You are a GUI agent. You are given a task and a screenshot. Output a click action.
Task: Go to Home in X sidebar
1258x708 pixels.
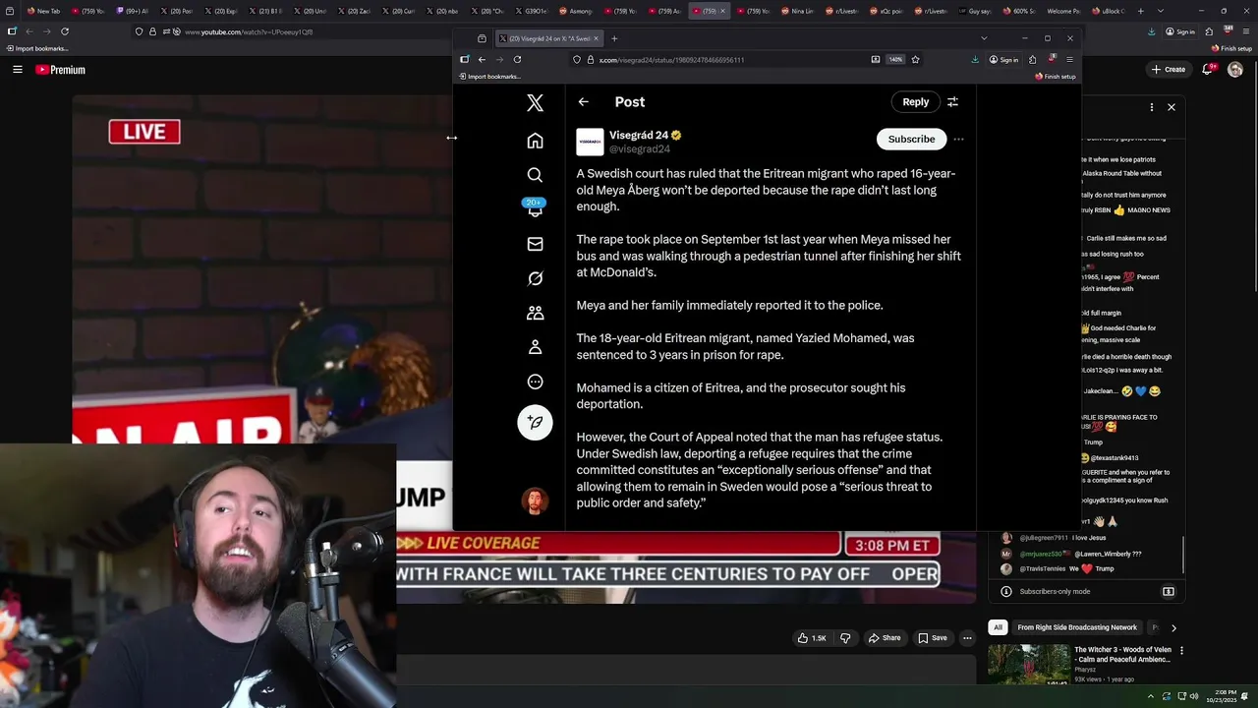(535, 141)
